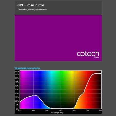
Task: Select the 'Television, discos, cycloramas' description
Action: point(32,9)
